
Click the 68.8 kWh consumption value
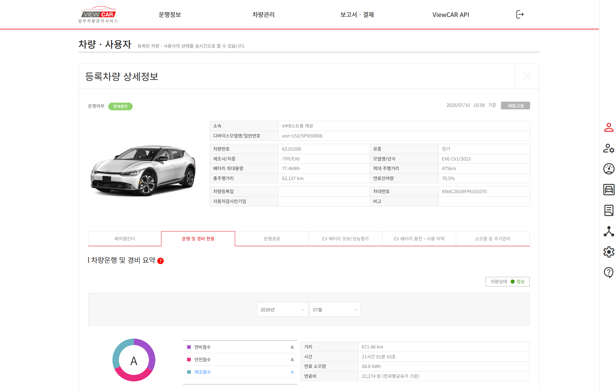tap(371, 366)
